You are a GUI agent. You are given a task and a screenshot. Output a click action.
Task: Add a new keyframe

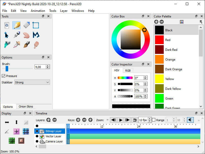pos(78,120)
